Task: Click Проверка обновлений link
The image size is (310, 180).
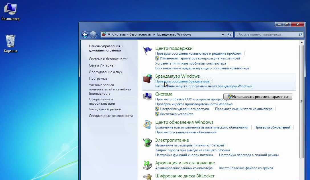Action: coord(272,127)
